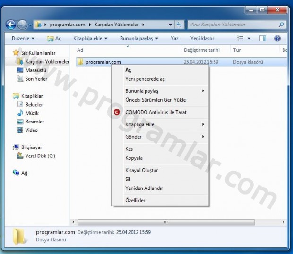Choose Kısayol Oluştur from context menu
Image resolution: width=293 pixels, height=254 pixels.
click(x=160, y=170)
